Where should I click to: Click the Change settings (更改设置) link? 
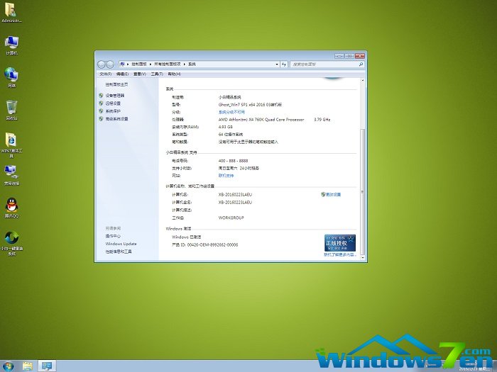click(x=333, y=194)
